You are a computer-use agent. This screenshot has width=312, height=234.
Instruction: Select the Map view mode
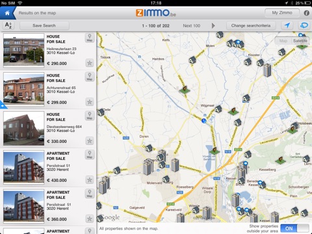[x=283, y=41]
